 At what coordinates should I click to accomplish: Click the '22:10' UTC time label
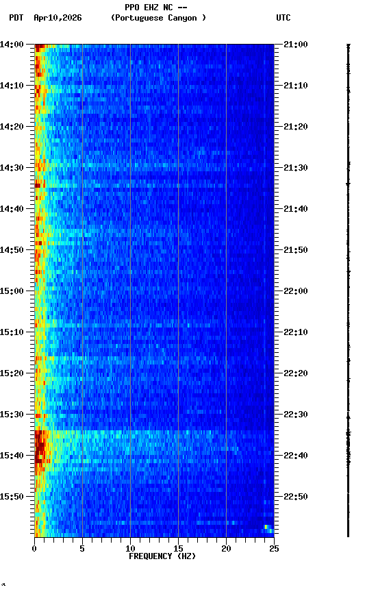click(296, 332)
